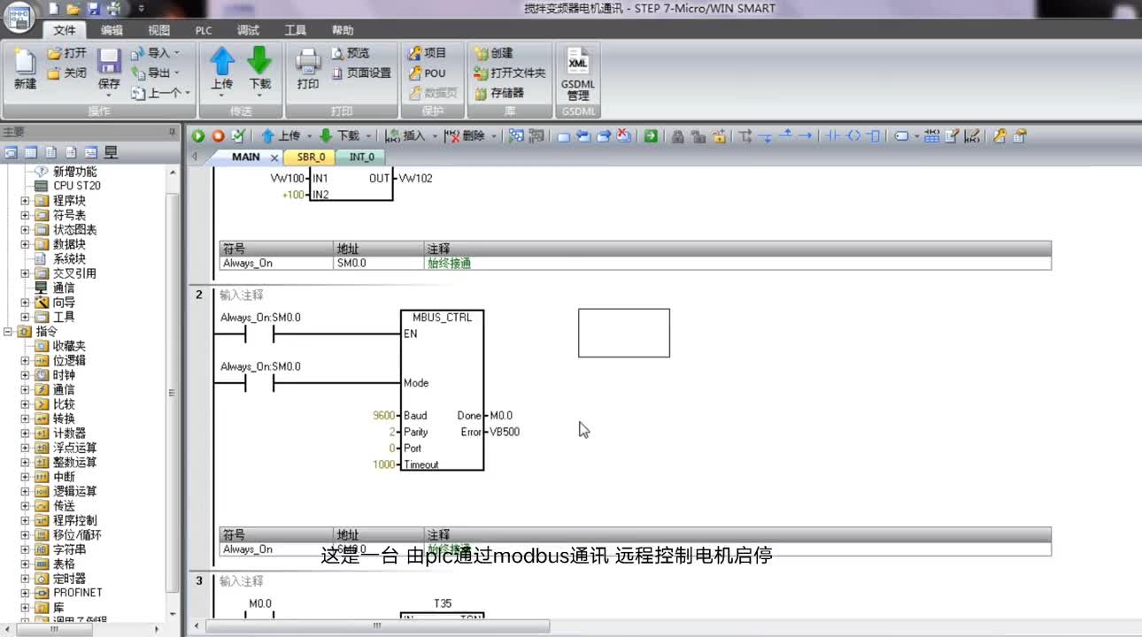The image size is (1142, 637).
Task: Expand the Status Chart (状态图表) node
Action: point(25,230)
